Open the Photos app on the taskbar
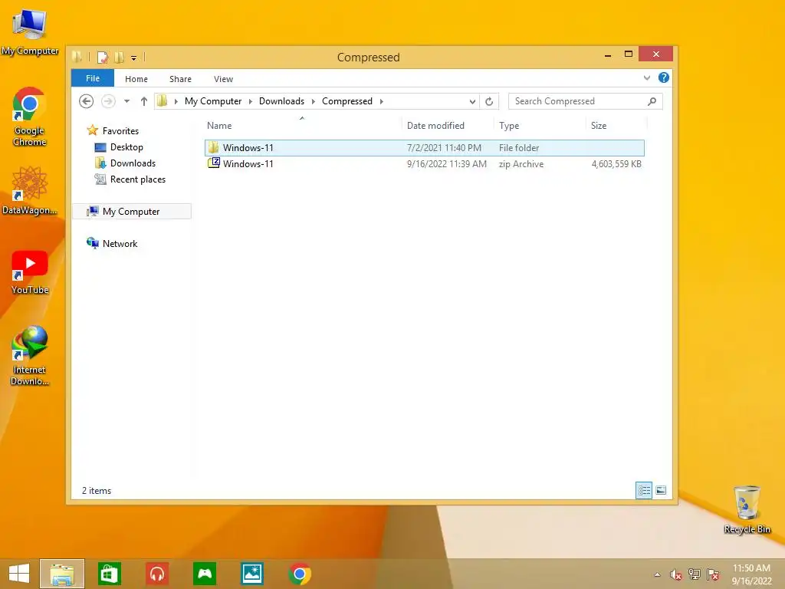Image resolution: width=785 pixels, height=589 pixels. [251, 574]
